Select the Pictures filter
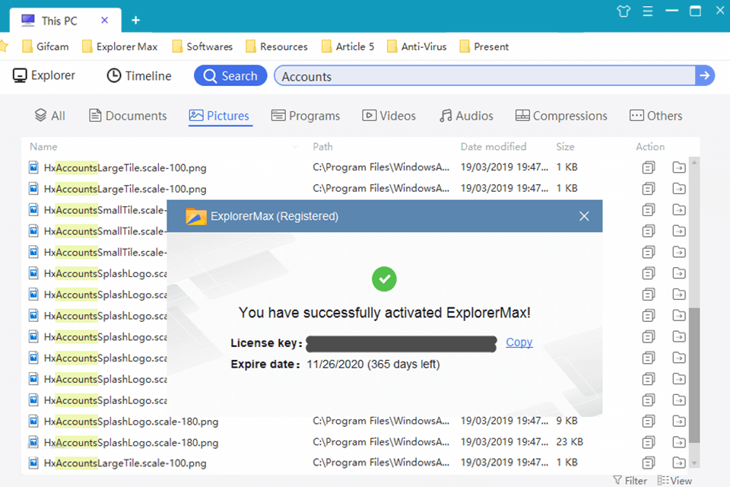 click(x=220, y=115)
